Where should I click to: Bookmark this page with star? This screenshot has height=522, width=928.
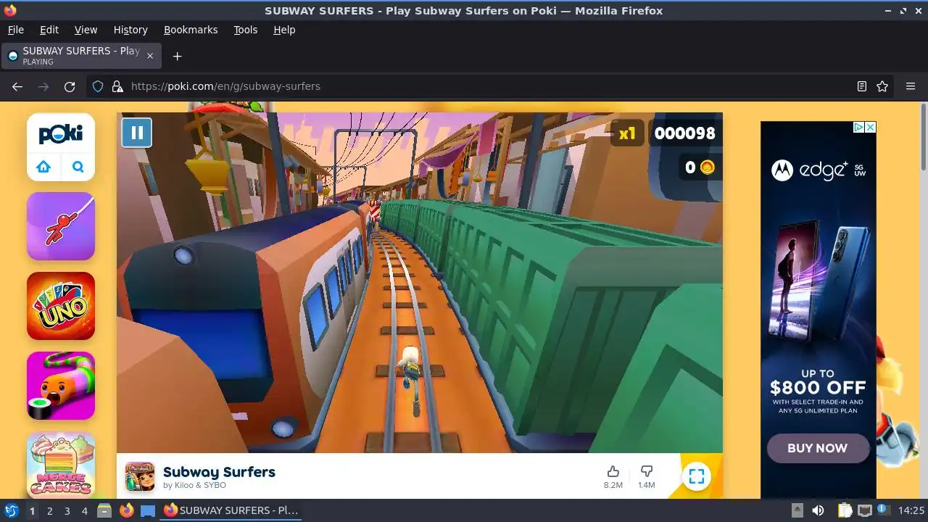coord(882,86)
